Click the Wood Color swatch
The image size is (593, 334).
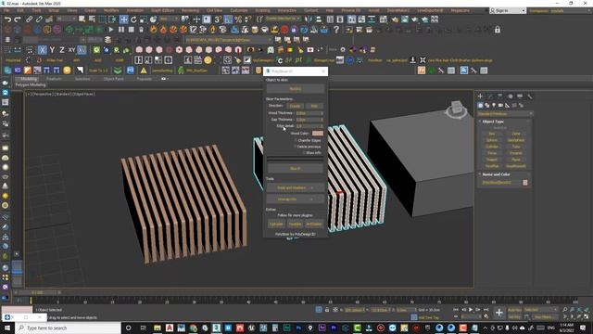click(317, 134)
